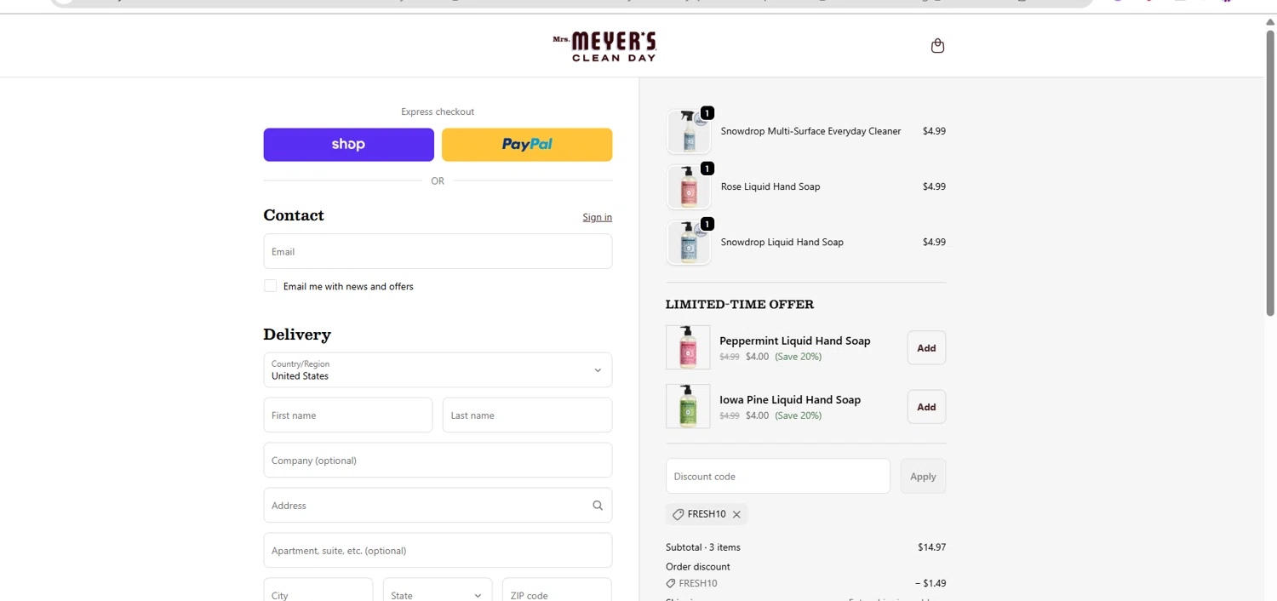Click the Contact heading

pos(294,215)
